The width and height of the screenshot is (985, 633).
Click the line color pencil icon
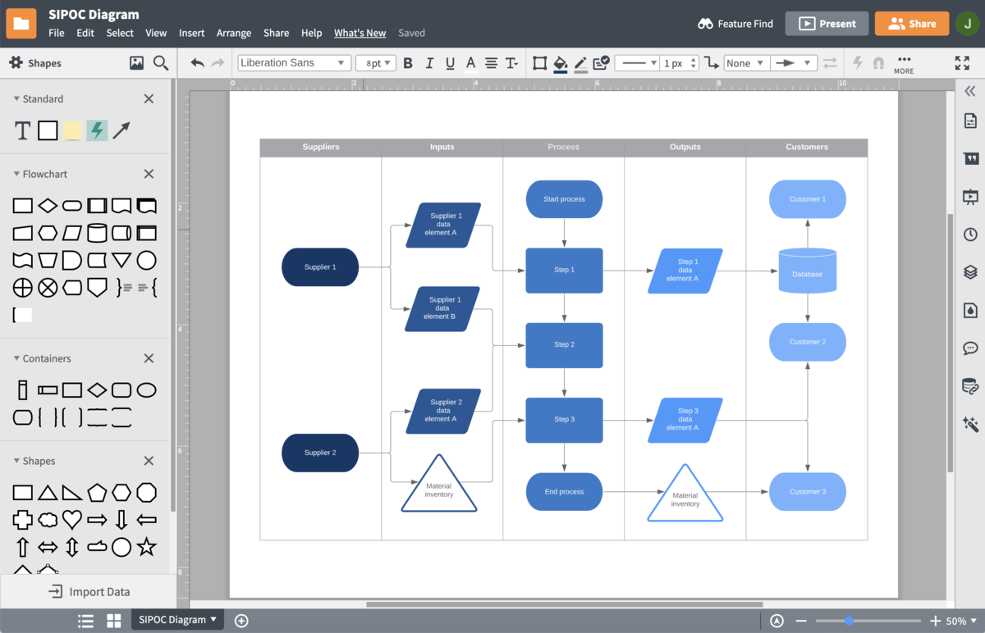click(x=580, y=62)
